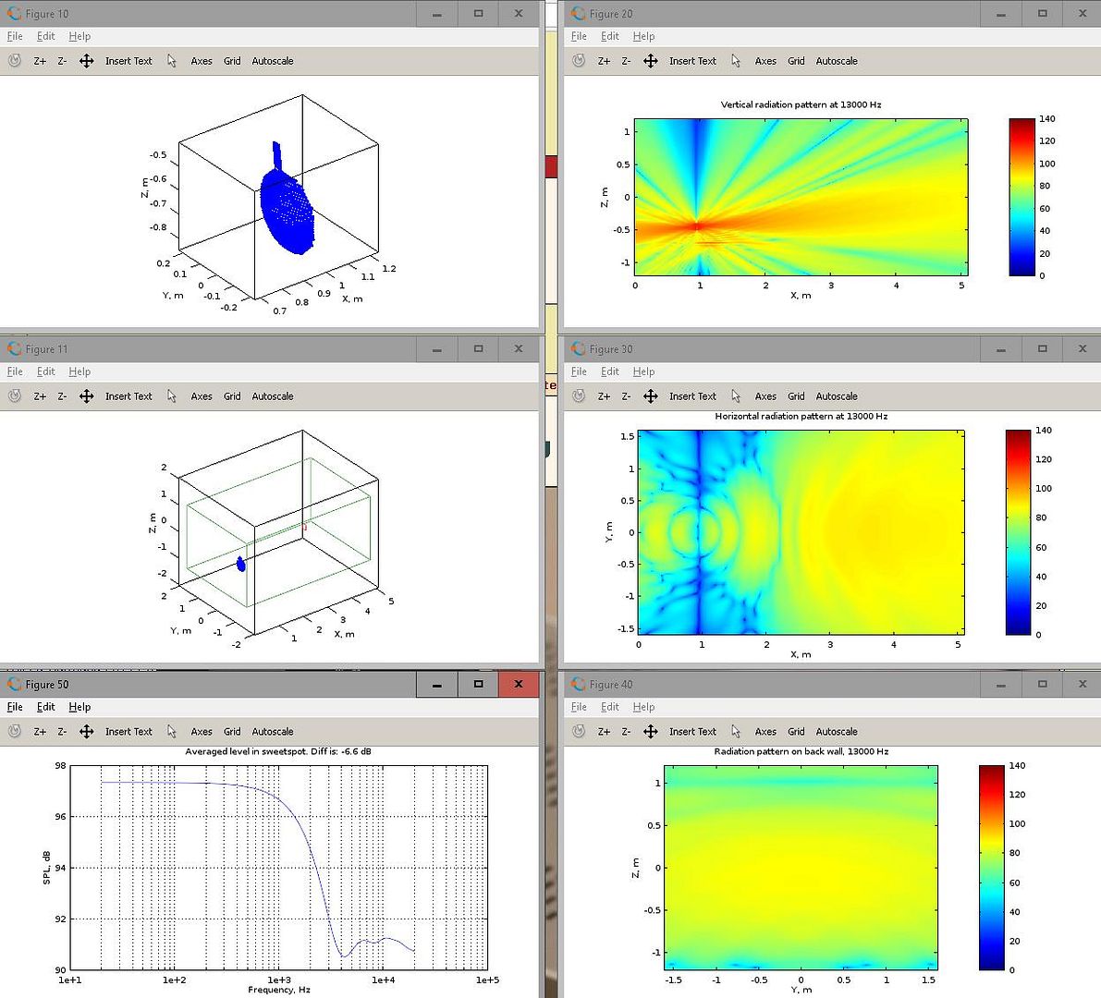Expand the File menu in Figure 30

tap(579, 371)
